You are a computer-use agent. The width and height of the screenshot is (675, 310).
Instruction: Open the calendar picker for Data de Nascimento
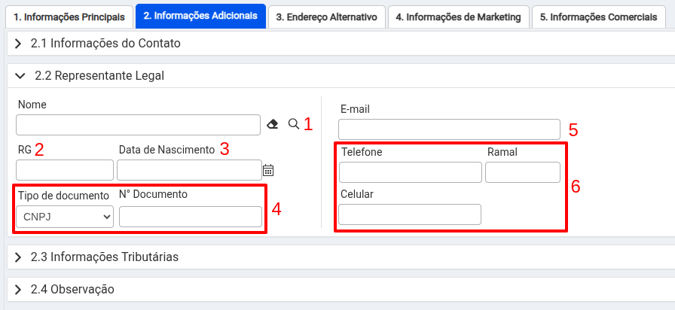[268, 170]
